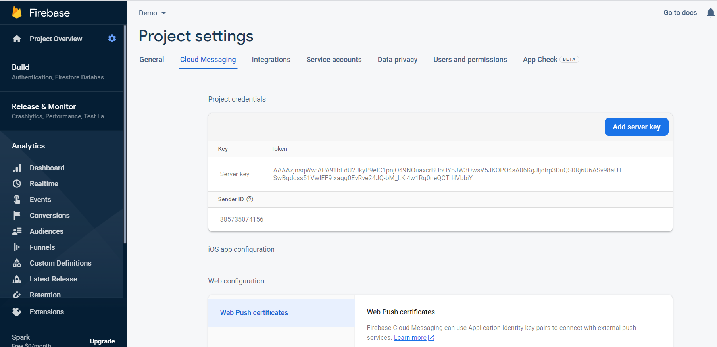Click the Latest Release rocket icon
The width and height of the screenshot is (717, 347).
tap(17, 279)
